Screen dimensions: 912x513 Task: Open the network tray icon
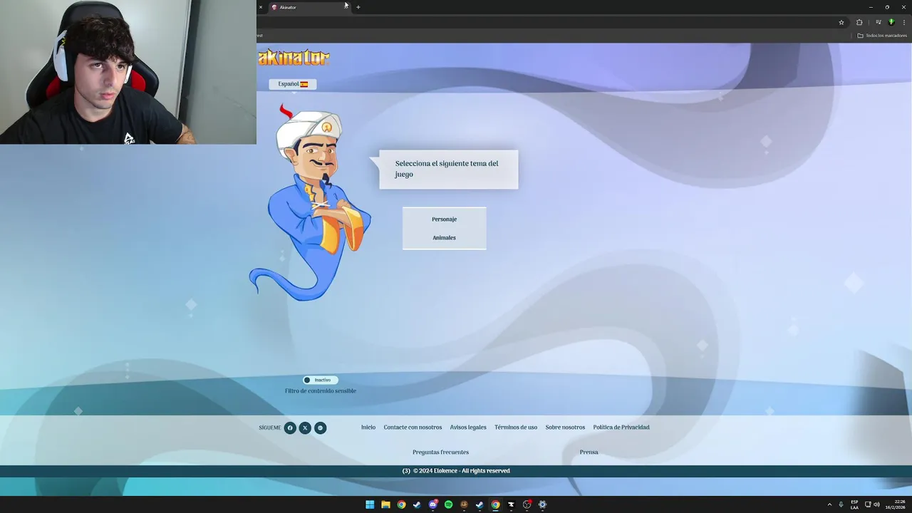(x=868, y=504)
